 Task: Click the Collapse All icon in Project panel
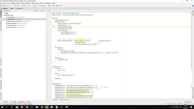click(38, 11)
